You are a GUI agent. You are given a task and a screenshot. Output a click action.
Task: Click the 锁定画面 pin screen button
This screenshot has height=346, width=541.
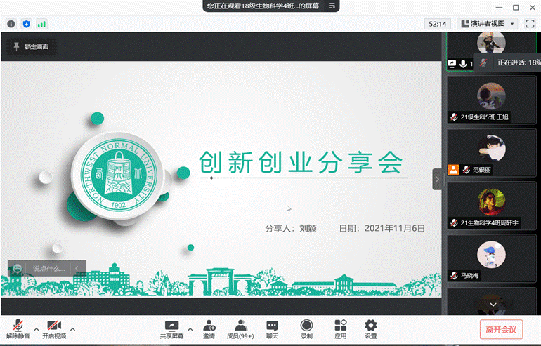click(32, 47)
